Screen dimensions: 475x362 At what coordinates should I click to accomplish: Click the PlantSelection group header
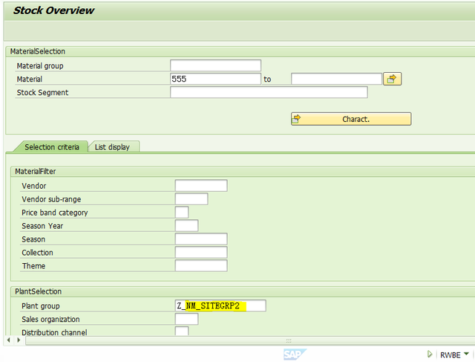[38, 291]
